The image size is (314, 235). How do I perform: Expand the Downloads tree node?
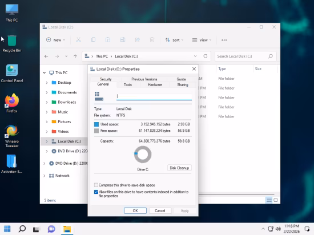tap(47, 102)
